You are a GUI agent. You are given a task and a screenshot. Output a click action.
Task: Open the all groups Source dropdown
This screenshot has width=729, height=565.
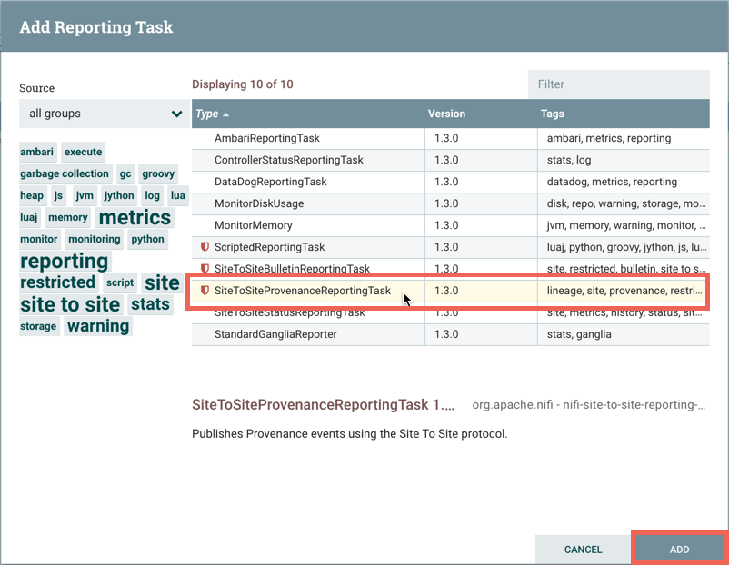pyautogui.click(x=105, y=114)
